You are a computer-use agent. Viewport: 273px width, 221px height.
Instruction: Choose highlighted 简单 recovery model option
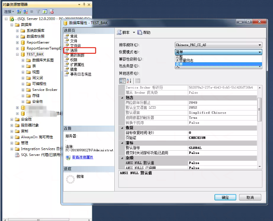pyautogui.click(x=218, y=64)
